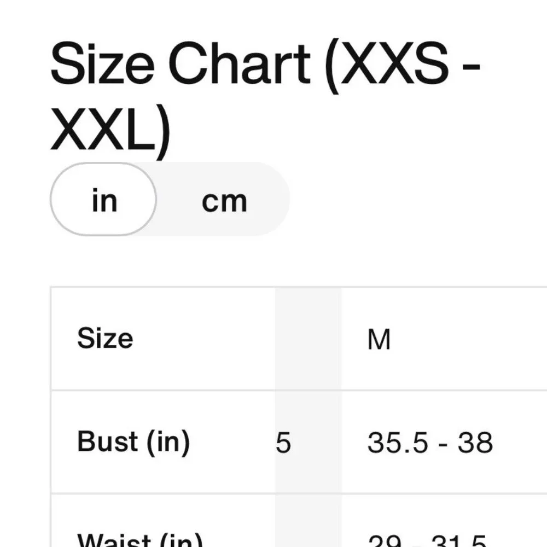Select the '29 - 31.5' waist measurement
The image size is (547, 547).
click(x=427, y=542)
